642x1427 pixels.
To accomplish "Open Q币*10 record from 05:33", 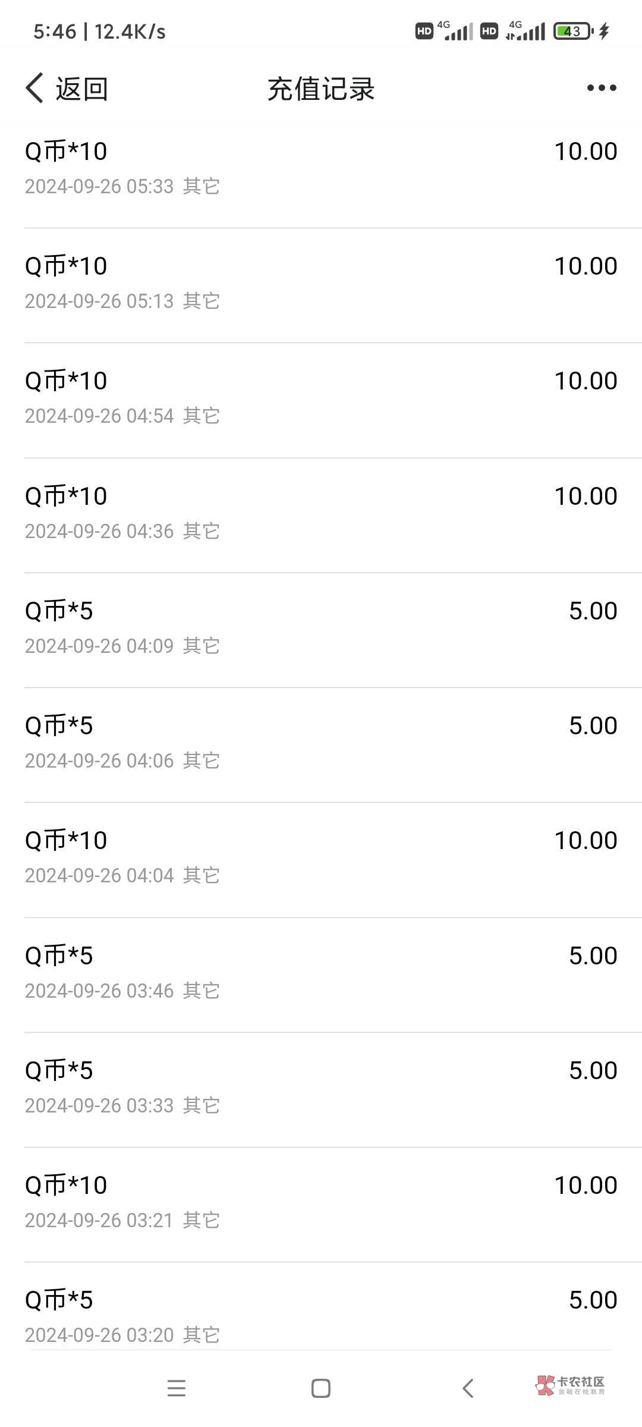I will (321, 168).
